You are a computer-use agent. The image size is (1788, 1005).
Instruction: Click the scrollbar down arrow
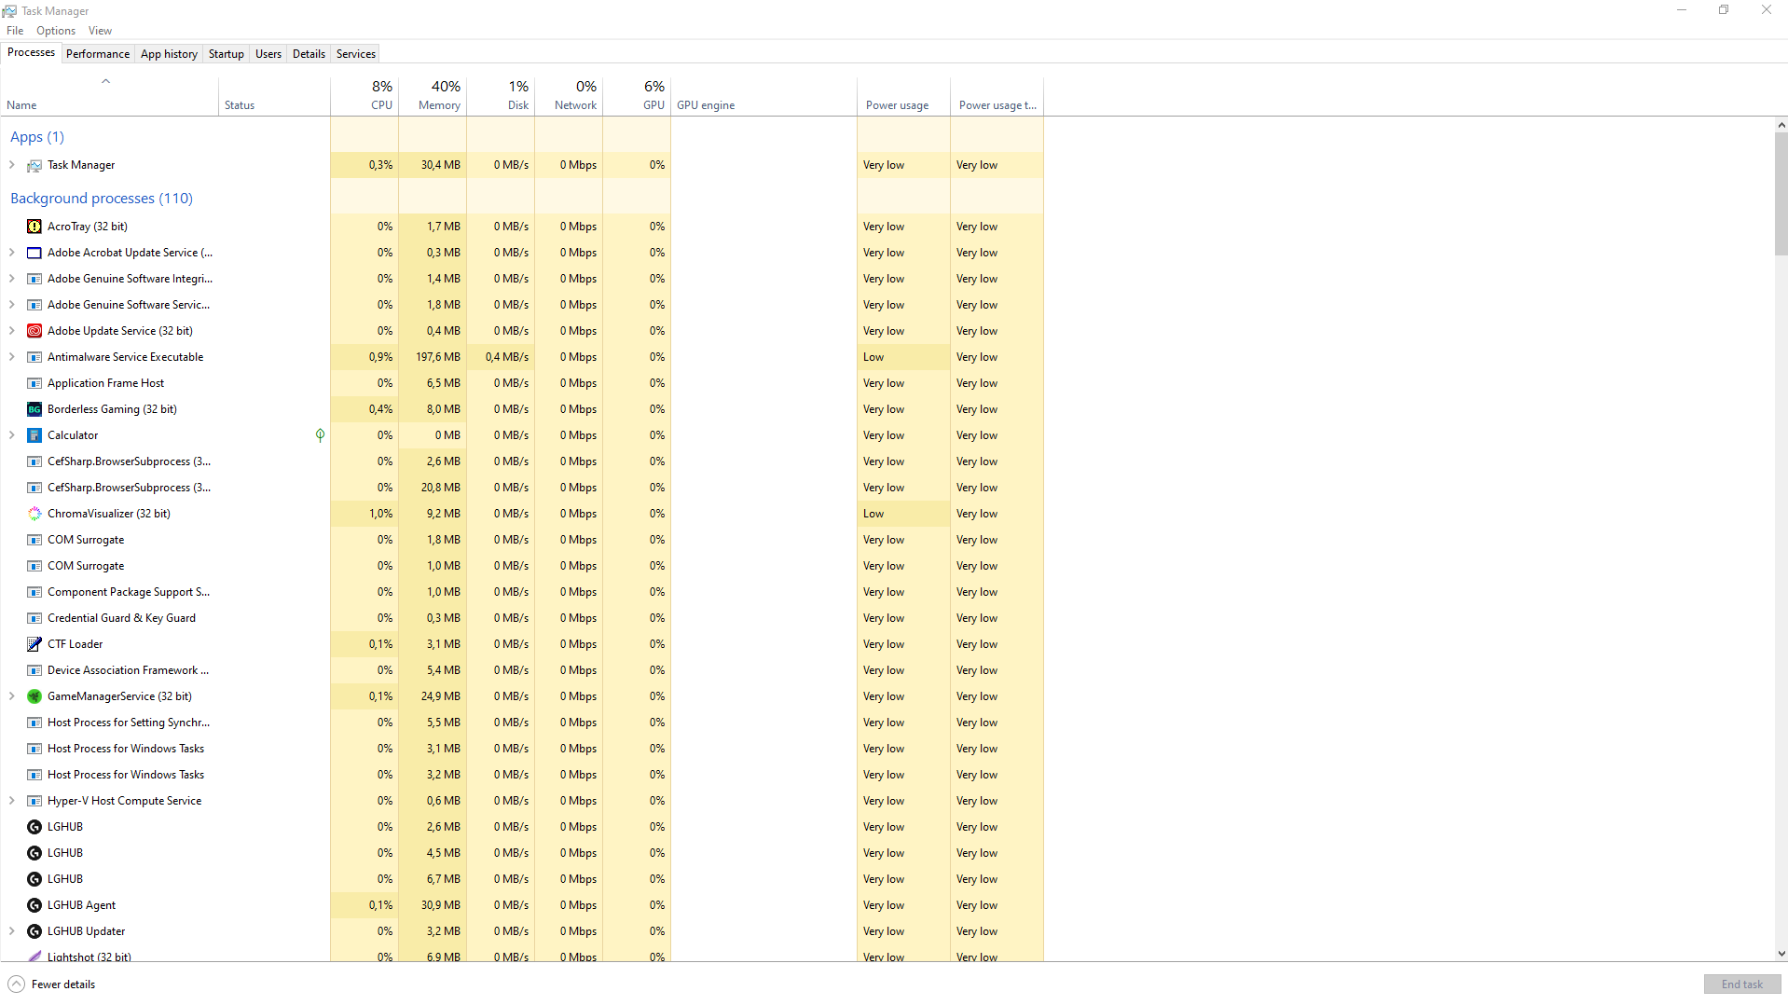click(1781, 954)
